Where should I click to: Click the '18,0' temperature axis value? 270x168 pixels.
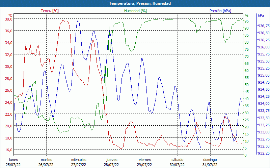9,138
